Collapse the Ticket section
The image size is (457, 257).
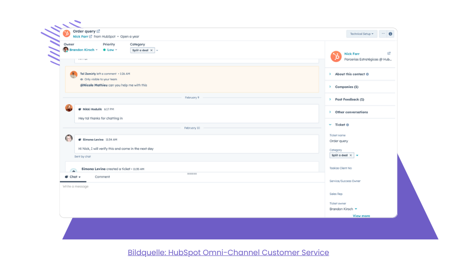point(330,125)
